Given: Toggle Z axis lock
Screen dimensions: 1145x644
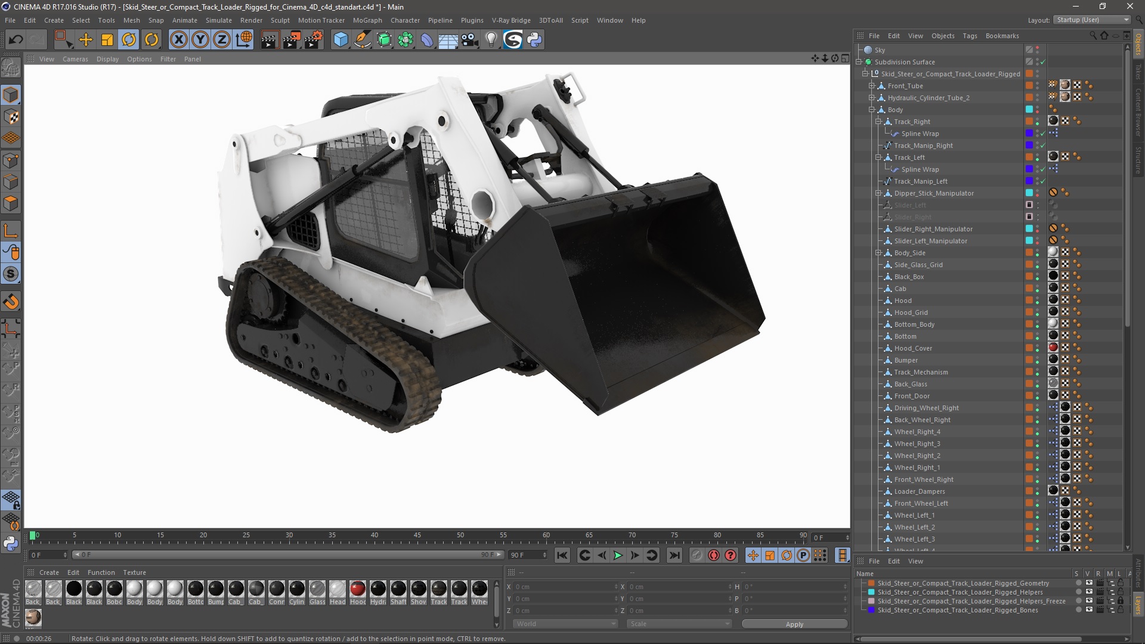Looking at the screenshot, I should 222,40.
